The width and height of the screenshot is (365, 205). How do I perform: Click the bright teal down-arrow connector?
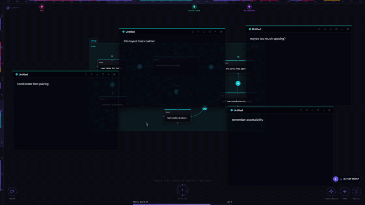tap(238, 83)
